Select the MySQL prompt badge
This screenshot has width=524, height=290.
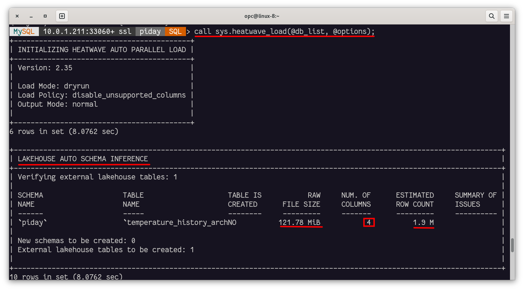(x=23, y=31)
